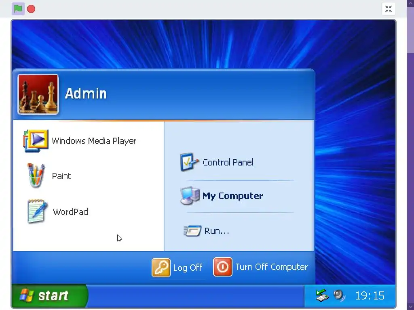
Task: Click the network connection tray icon
Action: tap(322, 295)
